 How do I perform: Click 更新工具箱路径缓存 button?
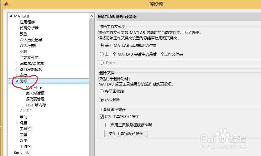point(126,133)
